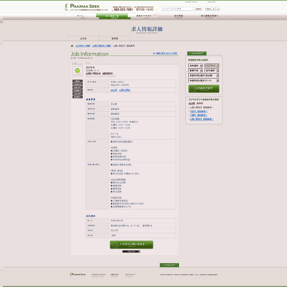Click the clover no-image thumbnail

77,71
